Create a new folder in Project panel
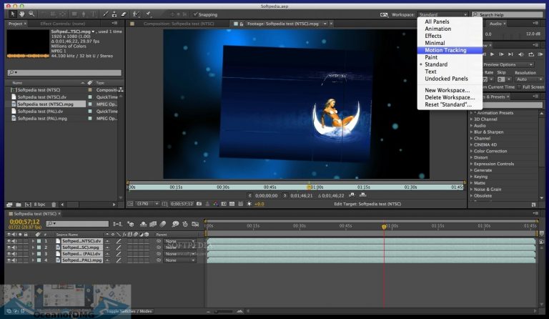 [x=18, y=205]
